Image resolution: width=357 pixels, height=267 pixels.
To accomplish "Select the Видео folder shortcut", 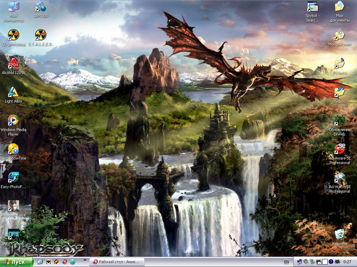I will point(340,95).
